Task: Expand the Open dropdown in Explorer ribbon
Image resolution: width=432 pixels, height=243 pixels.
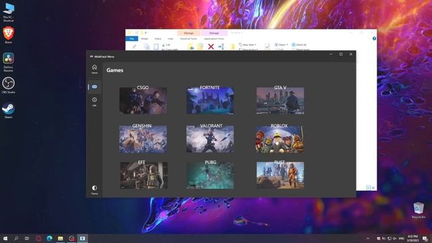Action: coord(281,45)
